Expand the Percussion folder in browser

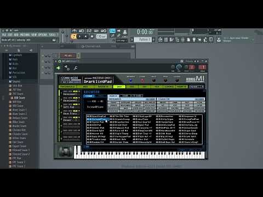coord(17,72)
